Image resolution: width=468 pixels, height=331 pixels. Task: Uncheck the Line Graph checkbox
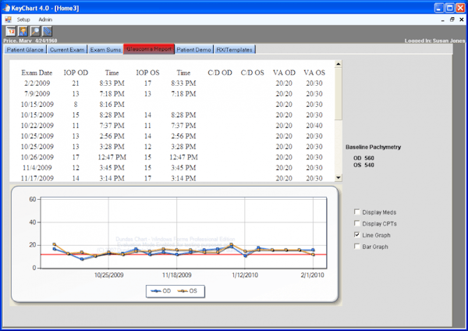357,235
